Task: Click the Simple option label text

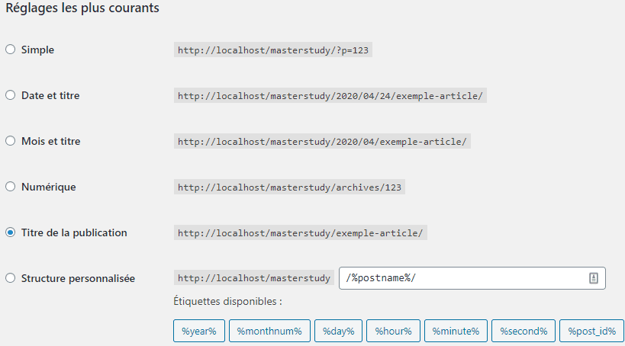Action: point(37,50)
